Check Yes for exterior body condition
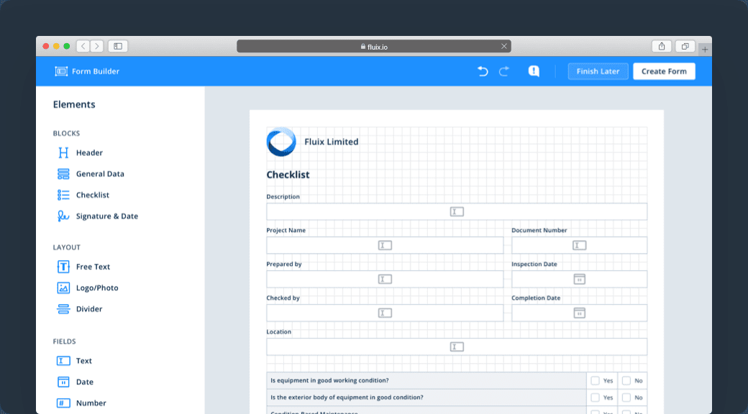Viewport: 748px width, 414px height. pos(595,397)
